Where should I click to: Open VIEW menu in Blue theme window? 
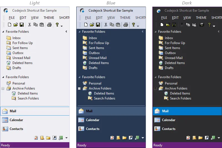(x=111, y=18)
